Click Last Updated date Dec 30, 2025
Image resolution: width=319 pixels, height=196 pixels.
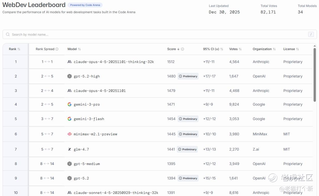pos(224,12)
